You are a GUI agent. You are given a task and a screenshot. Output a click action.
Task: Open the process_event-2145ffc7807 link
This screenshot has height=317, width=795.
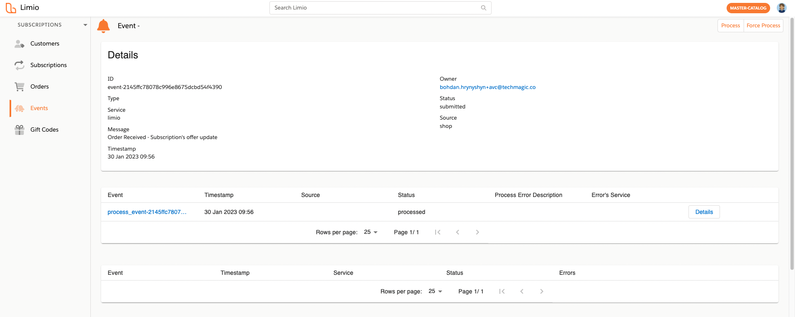click(147, 212)
